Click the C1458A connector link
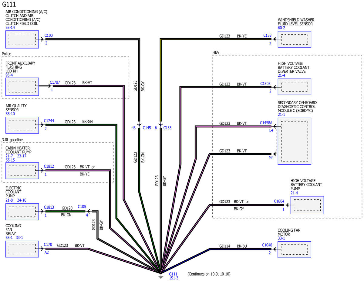Image resolution: width=364 pixels, height=281 pixels. 266,123
